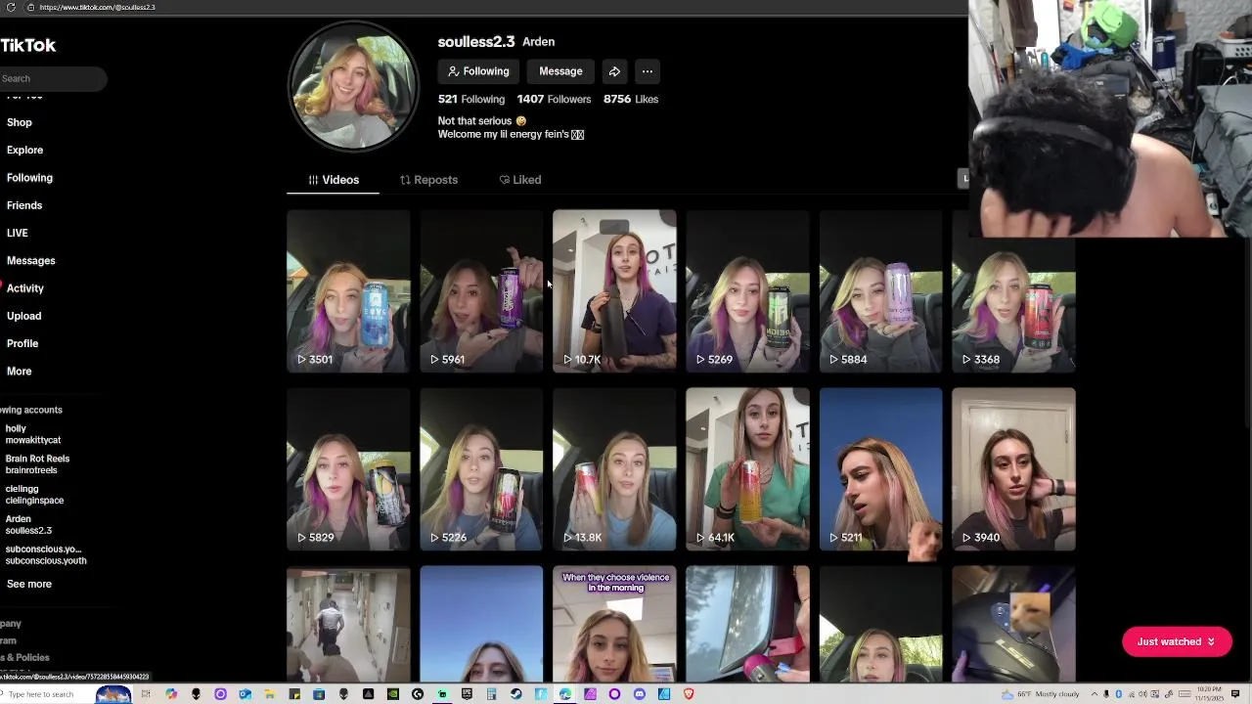Open the three-dots more options menu
The image size is (1252, 704).
tap(648, 71)
